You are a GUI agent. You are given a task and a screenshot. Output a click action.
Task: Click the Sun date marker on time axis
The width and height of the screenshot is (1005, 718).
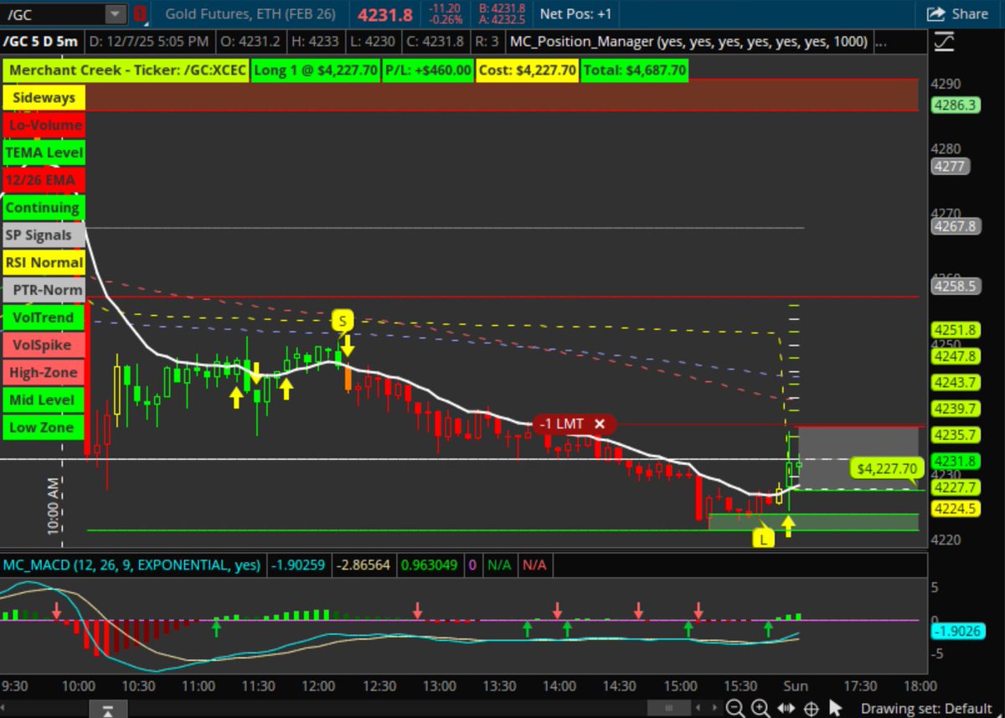(x=795, y=686)
